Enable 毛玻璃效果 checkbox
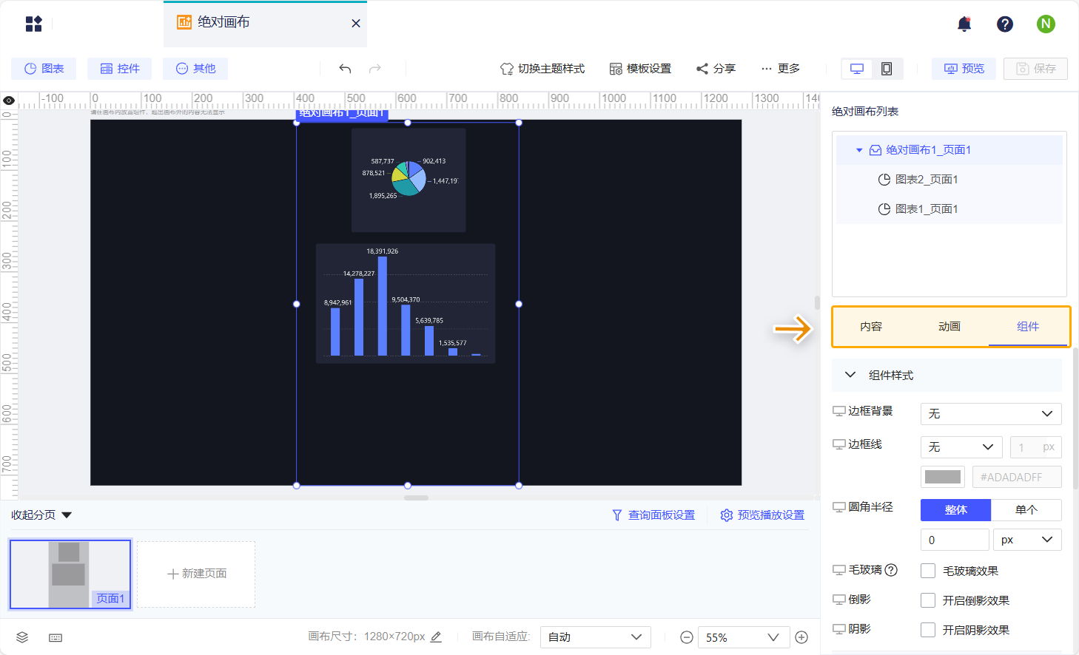The width and height of the screenshot is (1079, 655). 928,571
